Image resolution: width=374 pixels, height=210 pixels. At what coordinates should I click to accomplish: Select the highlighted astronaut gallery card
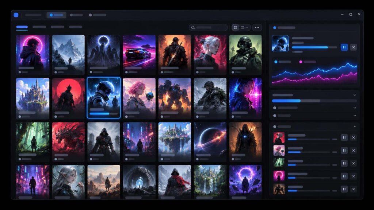104,98
